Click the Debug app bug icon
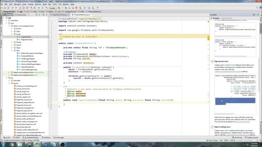Screen dimensions: 262x147 click(66, 8)
